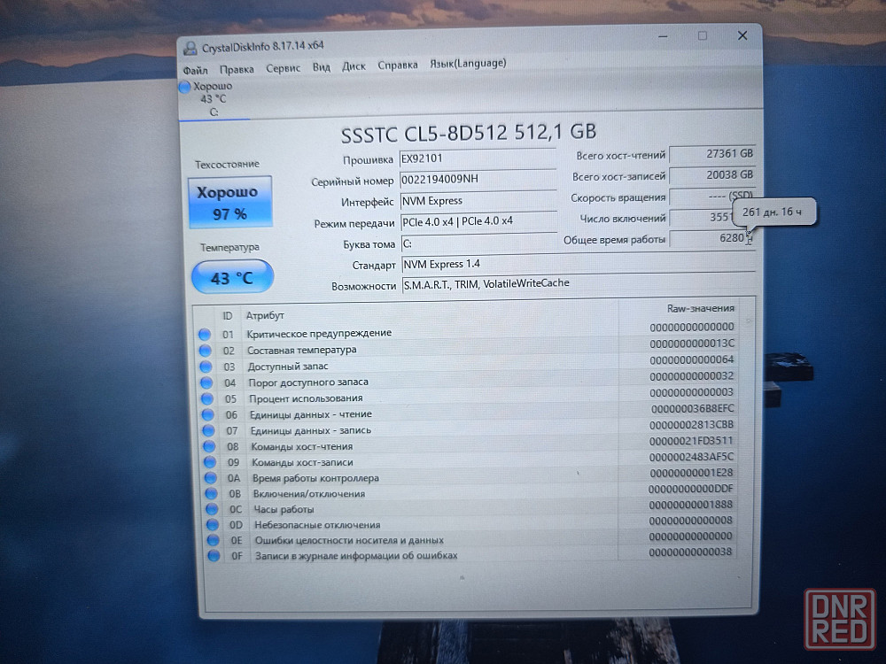Click the disk title SSSTC CL5-8D512 512,1 GB
886x664 pixels.
click(x=469, y=134)
